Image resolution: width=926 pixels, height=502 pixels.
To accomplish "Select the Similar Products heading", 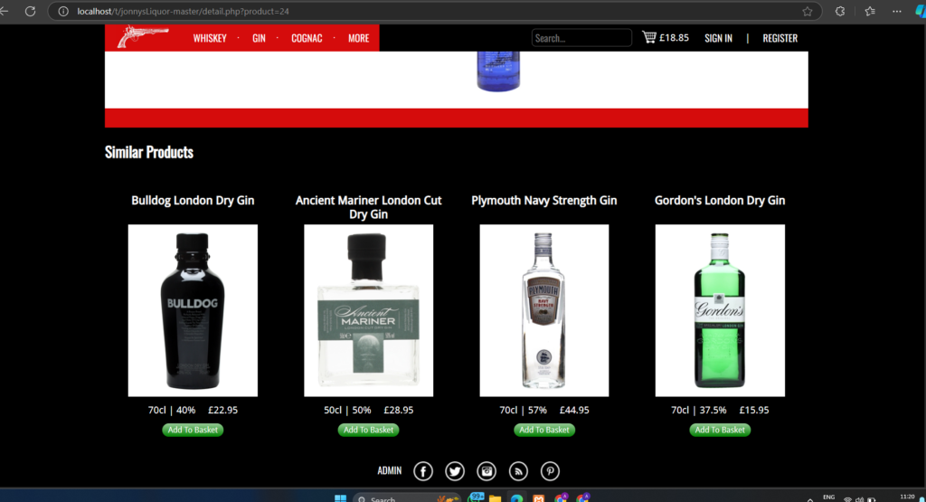I will pyautogui.click(x=149, y=152).
